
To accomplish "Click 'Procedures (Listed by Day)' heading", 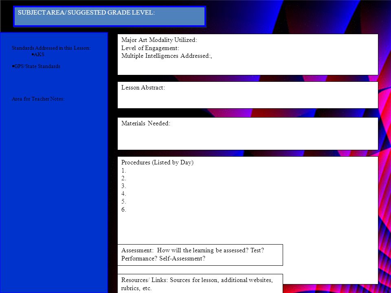I will [157, 162].
